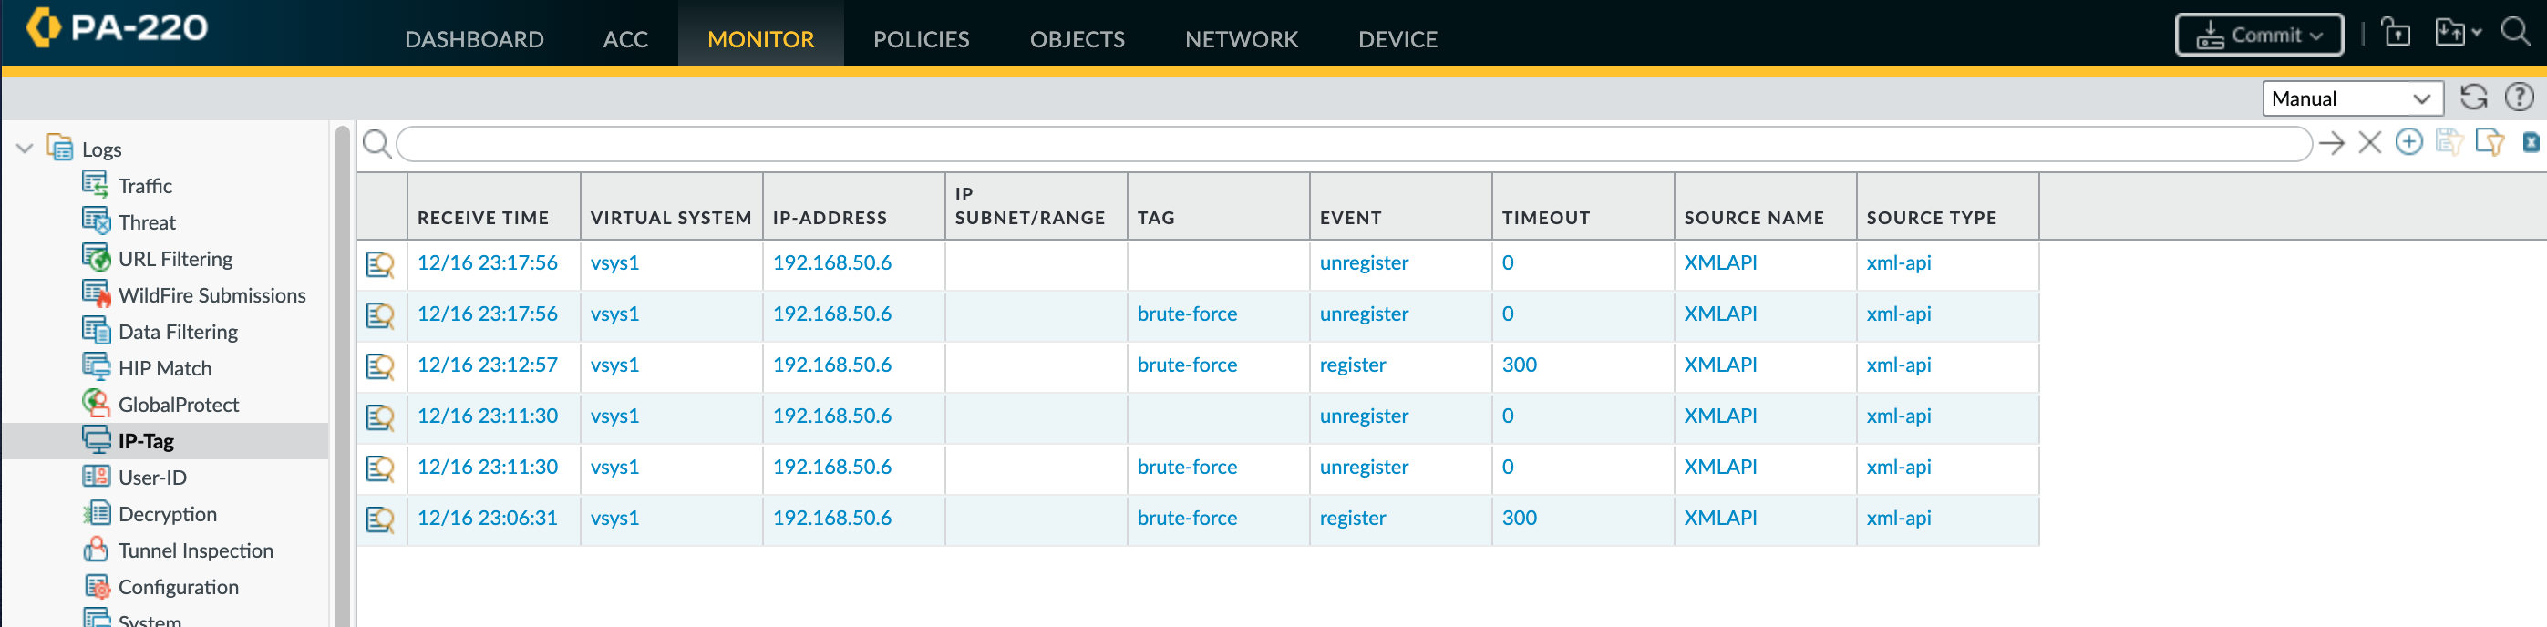The width and height of the screenshot is (2547, 627).
Task: Click the 192.168.50.6 address in first row
Action: tap(831, 263)
